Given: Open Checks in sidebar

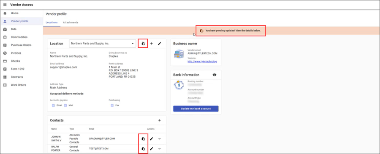Looking at the screenshot, I should coord(16,61).
